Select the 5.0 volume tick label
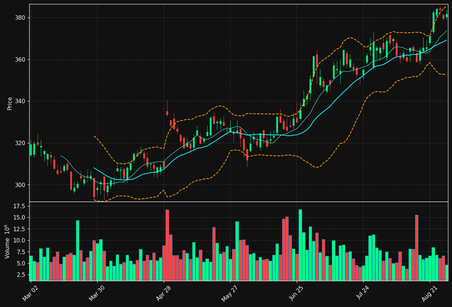 pos(20,263)
